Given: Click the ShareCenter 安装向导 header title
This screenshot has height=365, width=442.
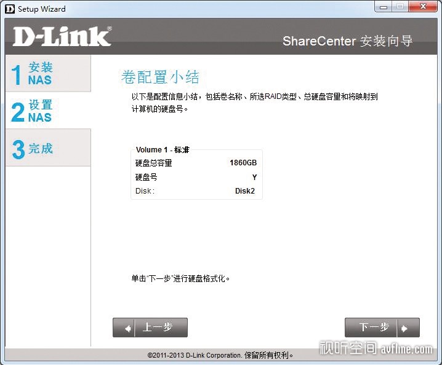Looking at the screenshot, I should (x=347, y=41).
